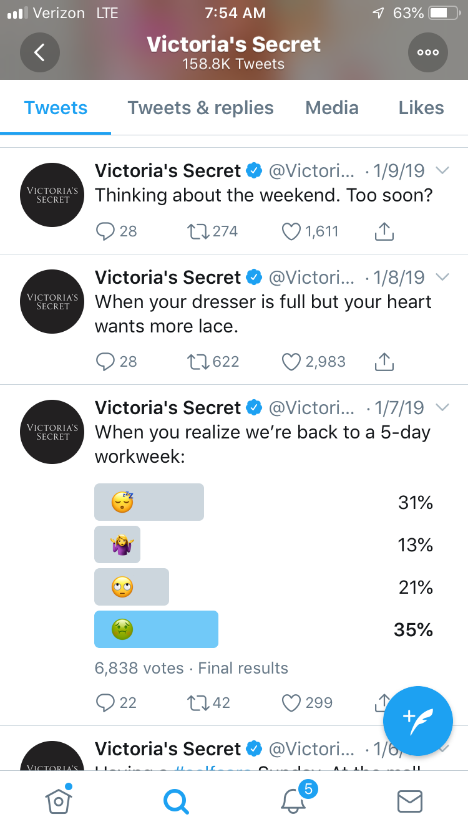Expand the 1/9/19 tweet's dropdown chevron
This screenshot has width=468, height=832.
point(442,170)
